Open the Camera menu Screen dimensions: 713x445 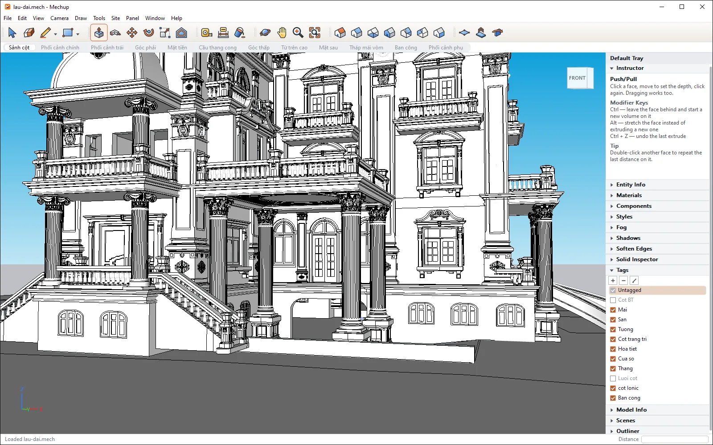pos(59,18)
